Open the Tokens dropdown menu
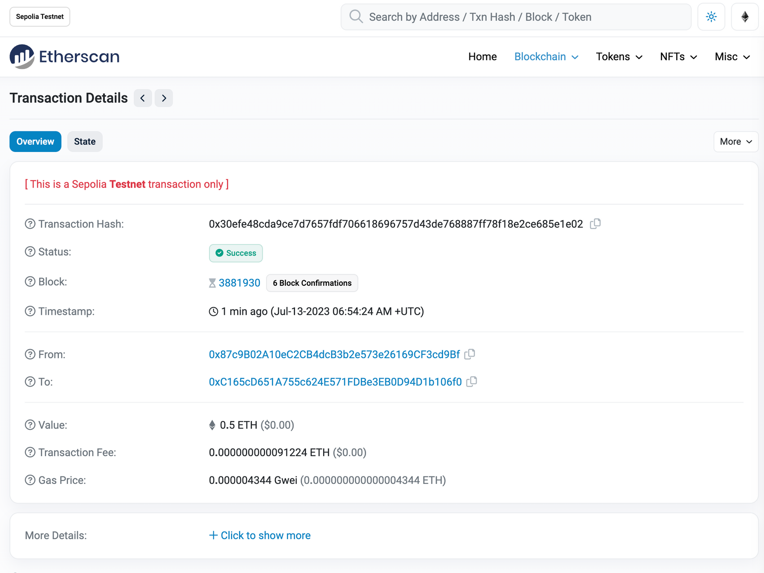Viewport: 764px width, 573px height. click(619, 57)
